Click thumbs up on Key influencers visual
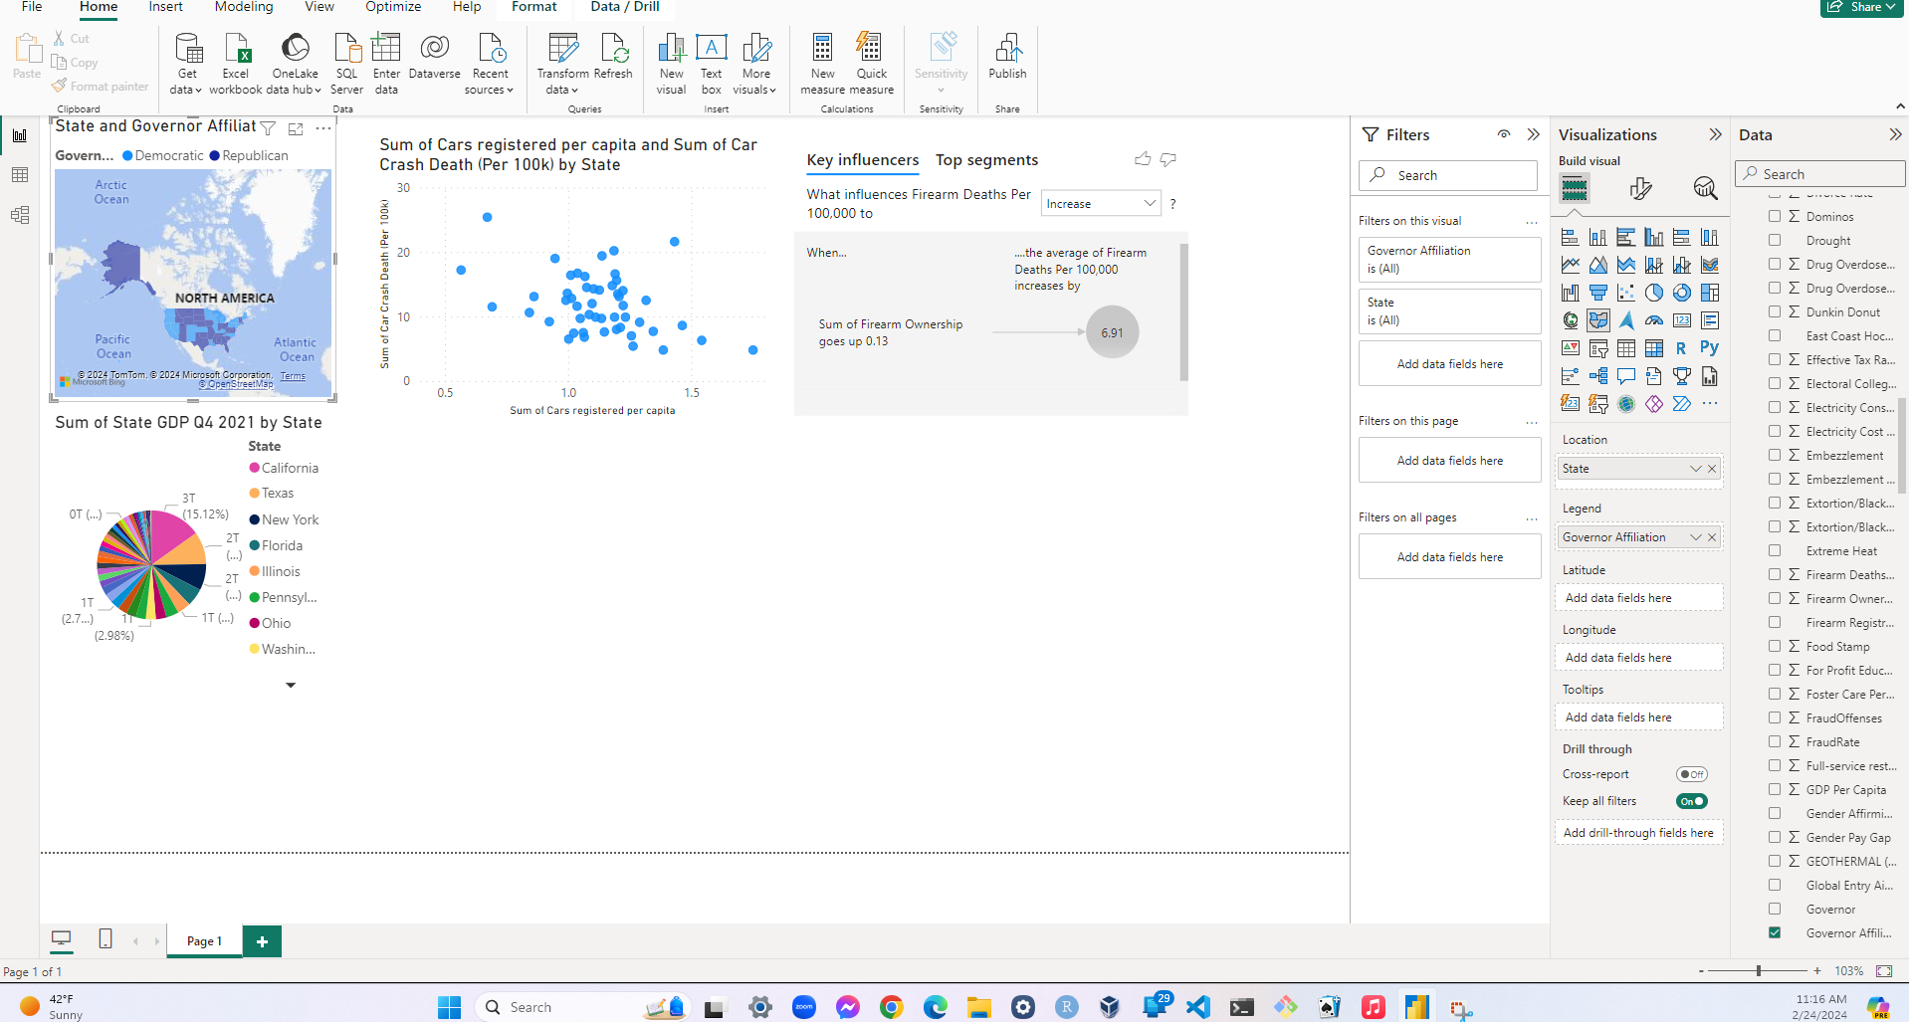The image size is (1909, 1022). pyautogui.click(x=1143, y=159)
